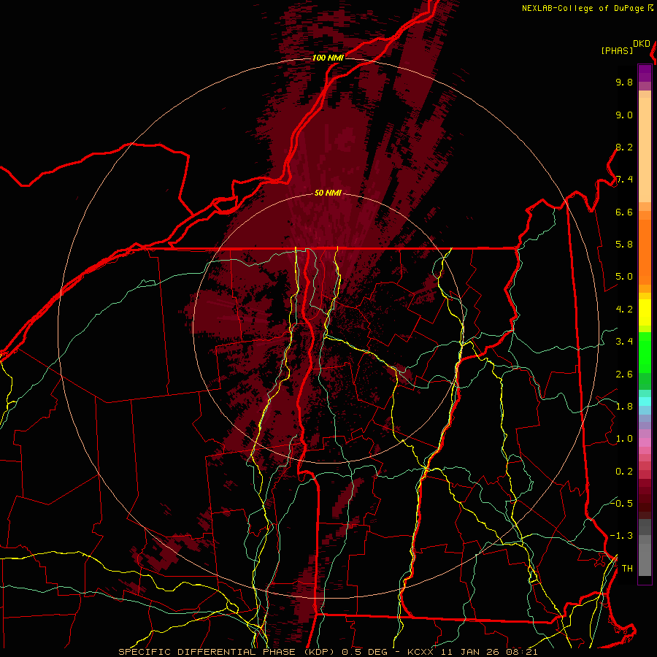The height and width of the screenshot is (657, 657).
Task: Select the 1.0 scale value
Action: point(624,439)
